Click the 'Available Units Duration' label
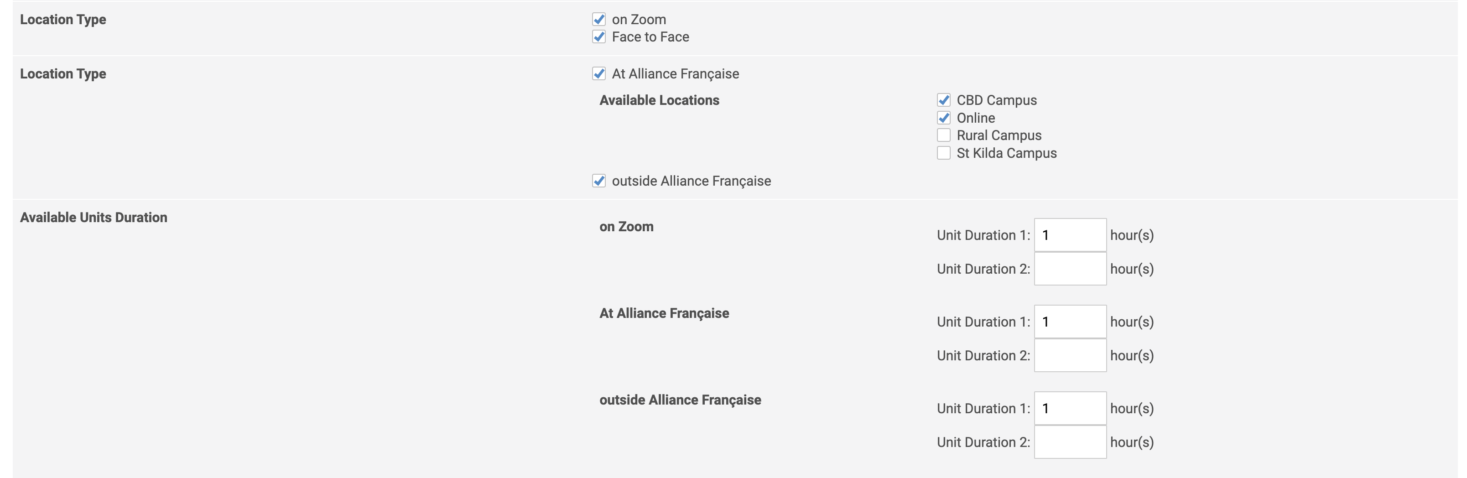This screenshot has width=1467, height=478. click(x=94, y=218)
